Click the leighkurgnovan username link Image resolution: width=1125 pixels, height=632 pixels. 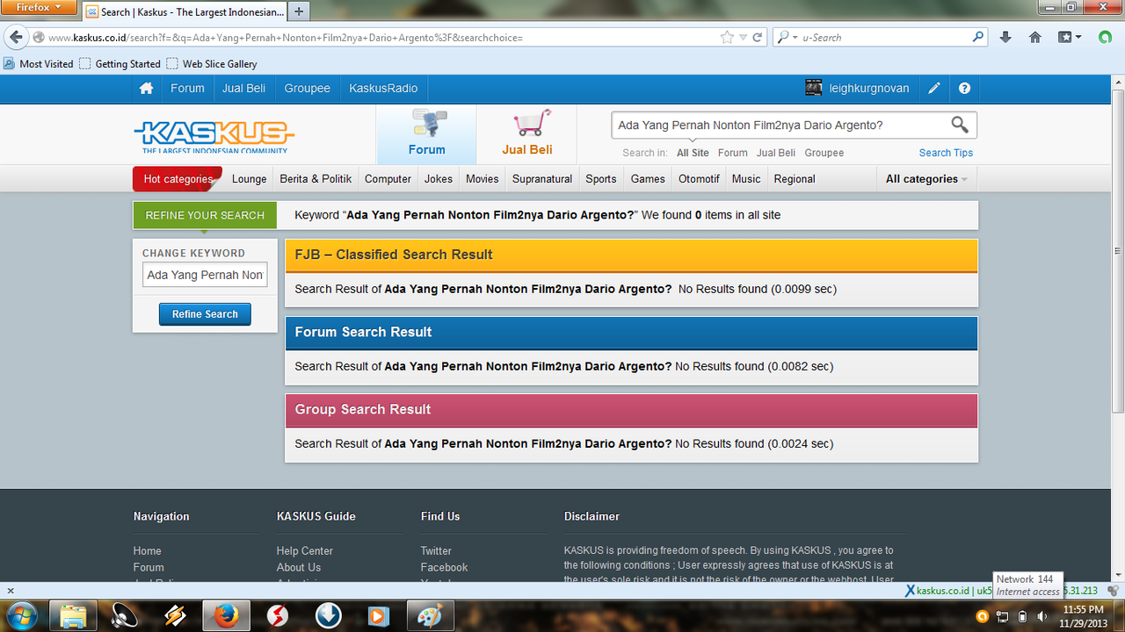869,89
